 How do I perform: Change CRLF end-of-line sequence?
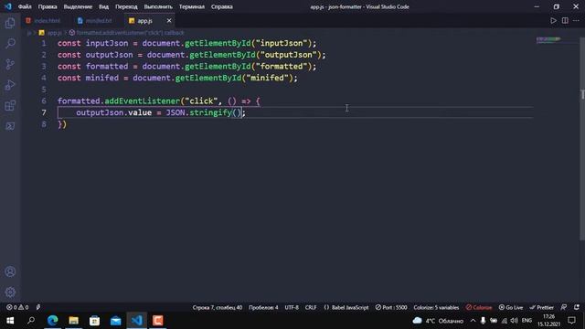click(x=311, y=307)
